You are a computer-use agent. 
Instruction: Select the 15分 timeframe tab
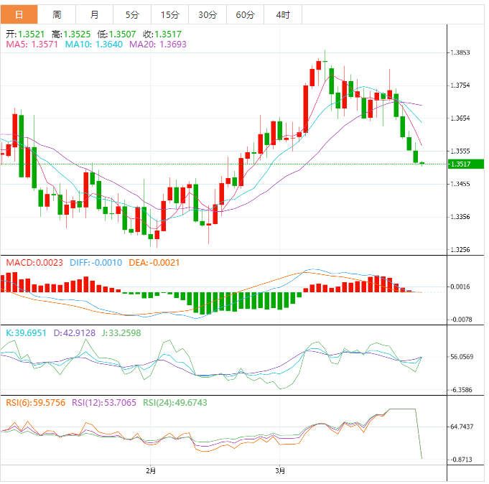[x=170, y=14]
